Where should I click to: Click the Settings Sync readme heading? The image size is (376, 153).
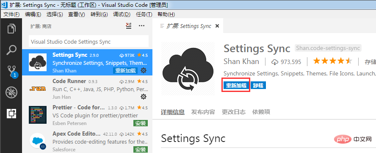point(193,139)
